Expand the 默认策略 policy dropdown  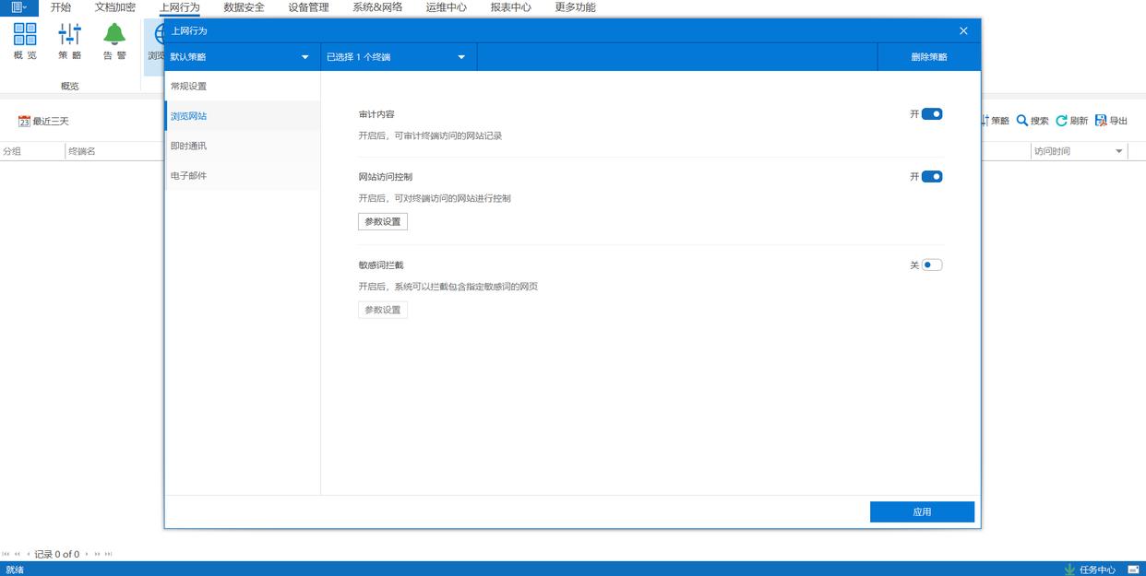[x=305, y=57]
